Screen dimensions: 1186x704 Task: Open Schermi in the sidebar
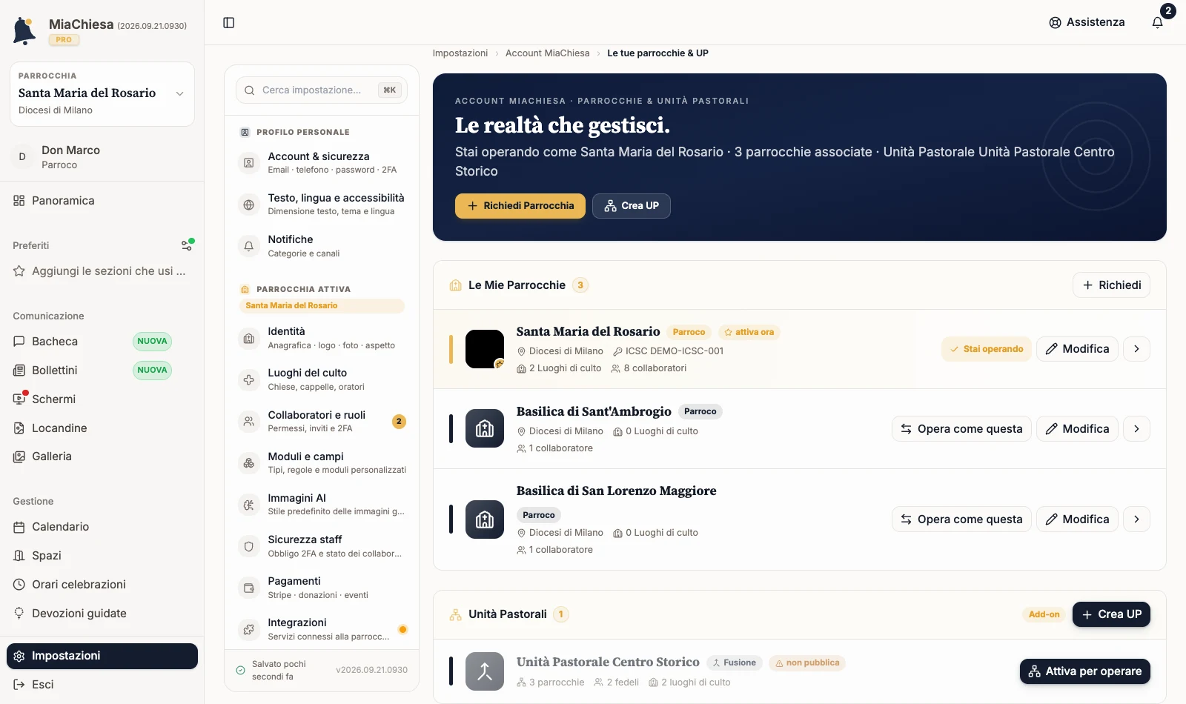click(x=102, y=399)
